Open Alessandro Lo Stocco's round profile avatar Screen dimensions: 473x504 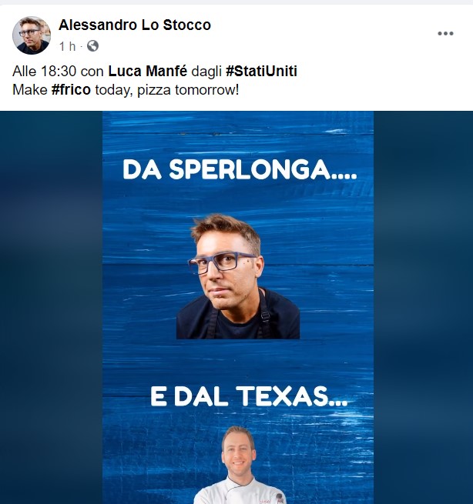pyautogui.click(x=32, y=35)
